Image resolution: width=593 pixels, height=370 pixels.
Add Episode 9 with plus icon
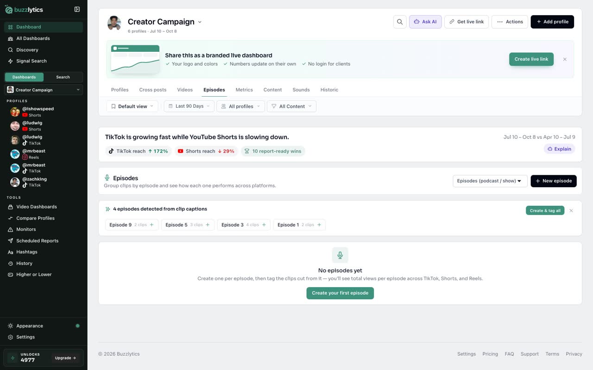[151, 225]
